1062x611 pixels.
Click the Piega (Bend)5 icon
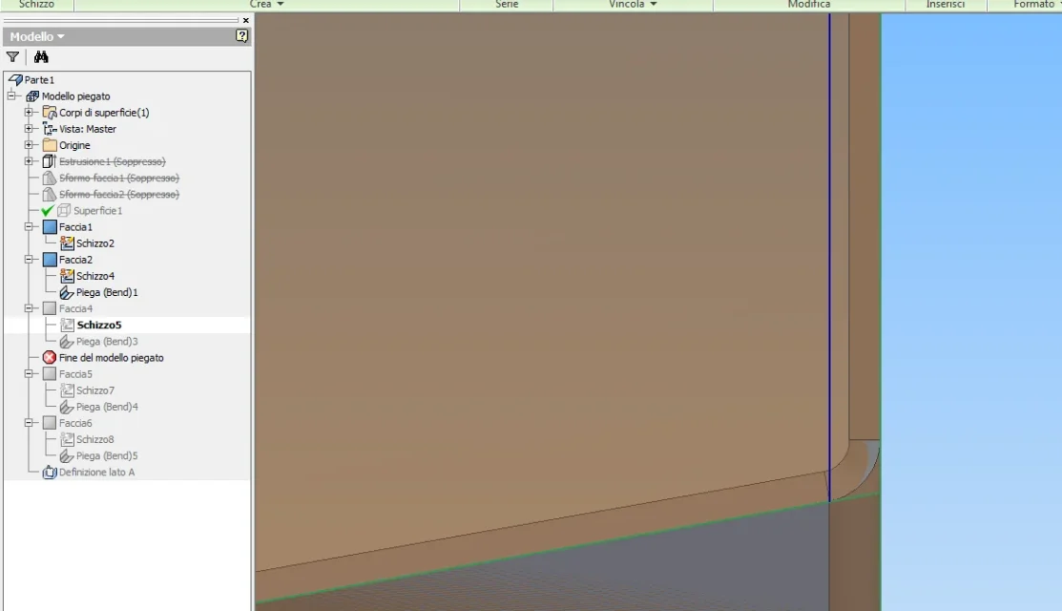(x=67, y=456)
